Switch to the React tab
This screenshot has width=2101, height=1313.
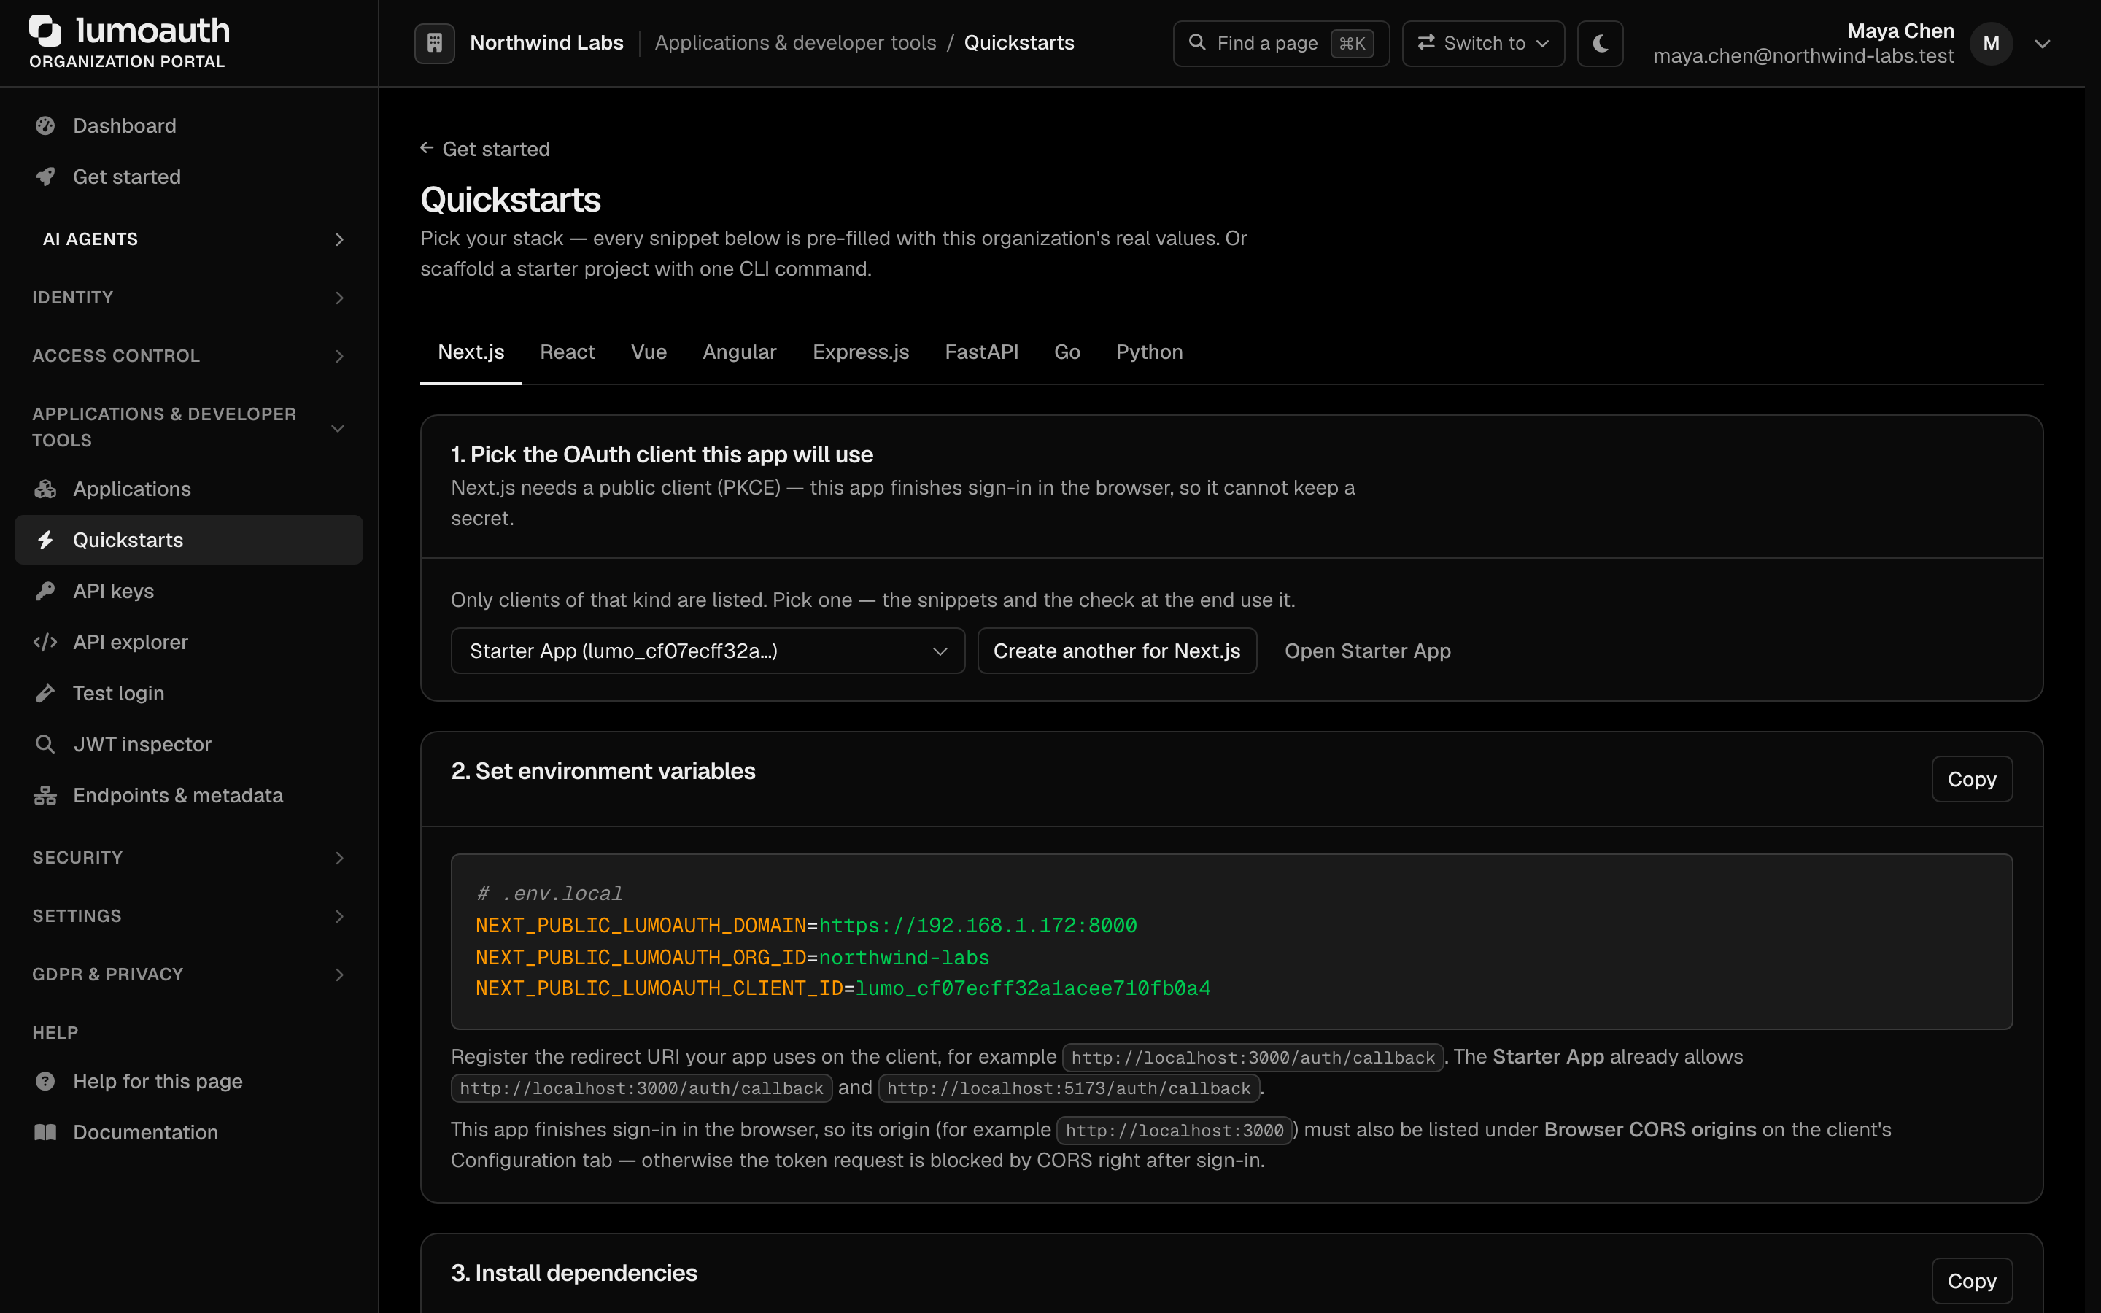point(567,352)
